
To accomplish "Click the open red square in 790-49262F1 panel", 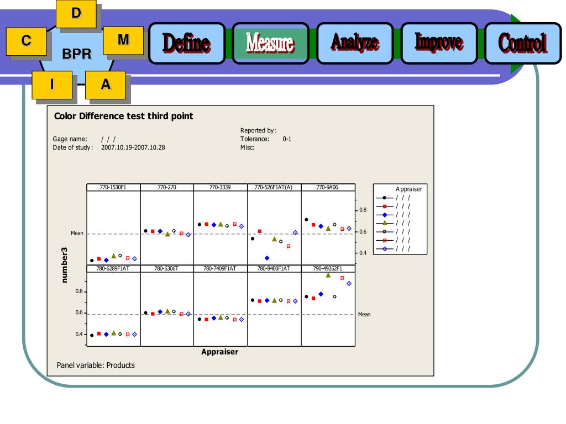I will tap(342, 278).
